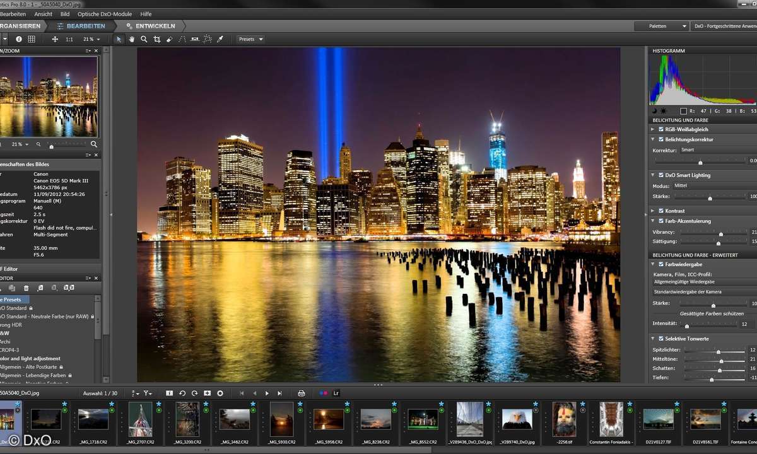Select the hand pan tool
The image size is (757, 454).
[x=132, y=39]
